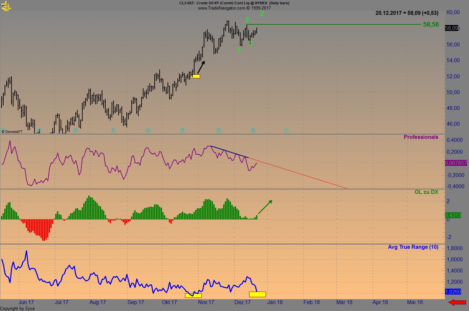469x311 pixels.
Task: Click the 60,00 price axis label
Action: pyautogui.click(x=453, y=13)
